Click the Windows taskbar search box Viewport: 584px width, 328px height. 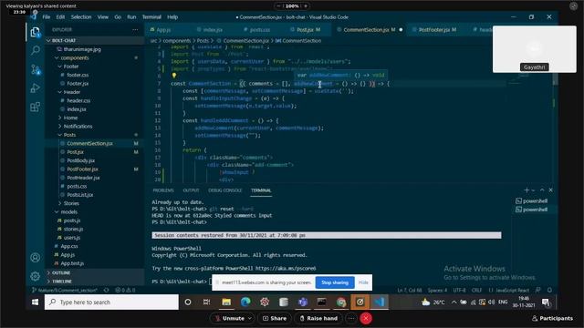111,302
